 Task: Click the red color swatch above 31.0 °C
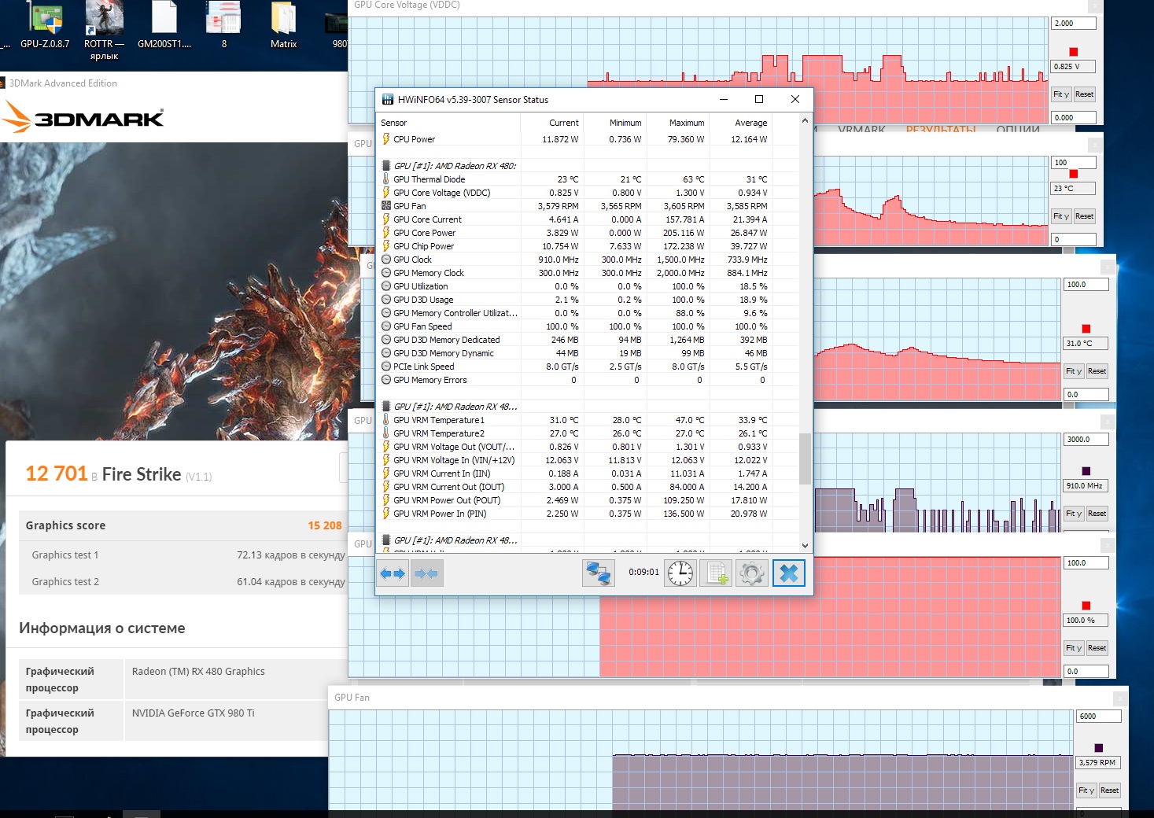click(1086, 329)
